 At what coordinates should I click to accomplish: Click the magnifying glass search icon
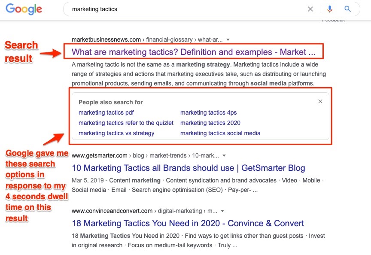(347, 9)
